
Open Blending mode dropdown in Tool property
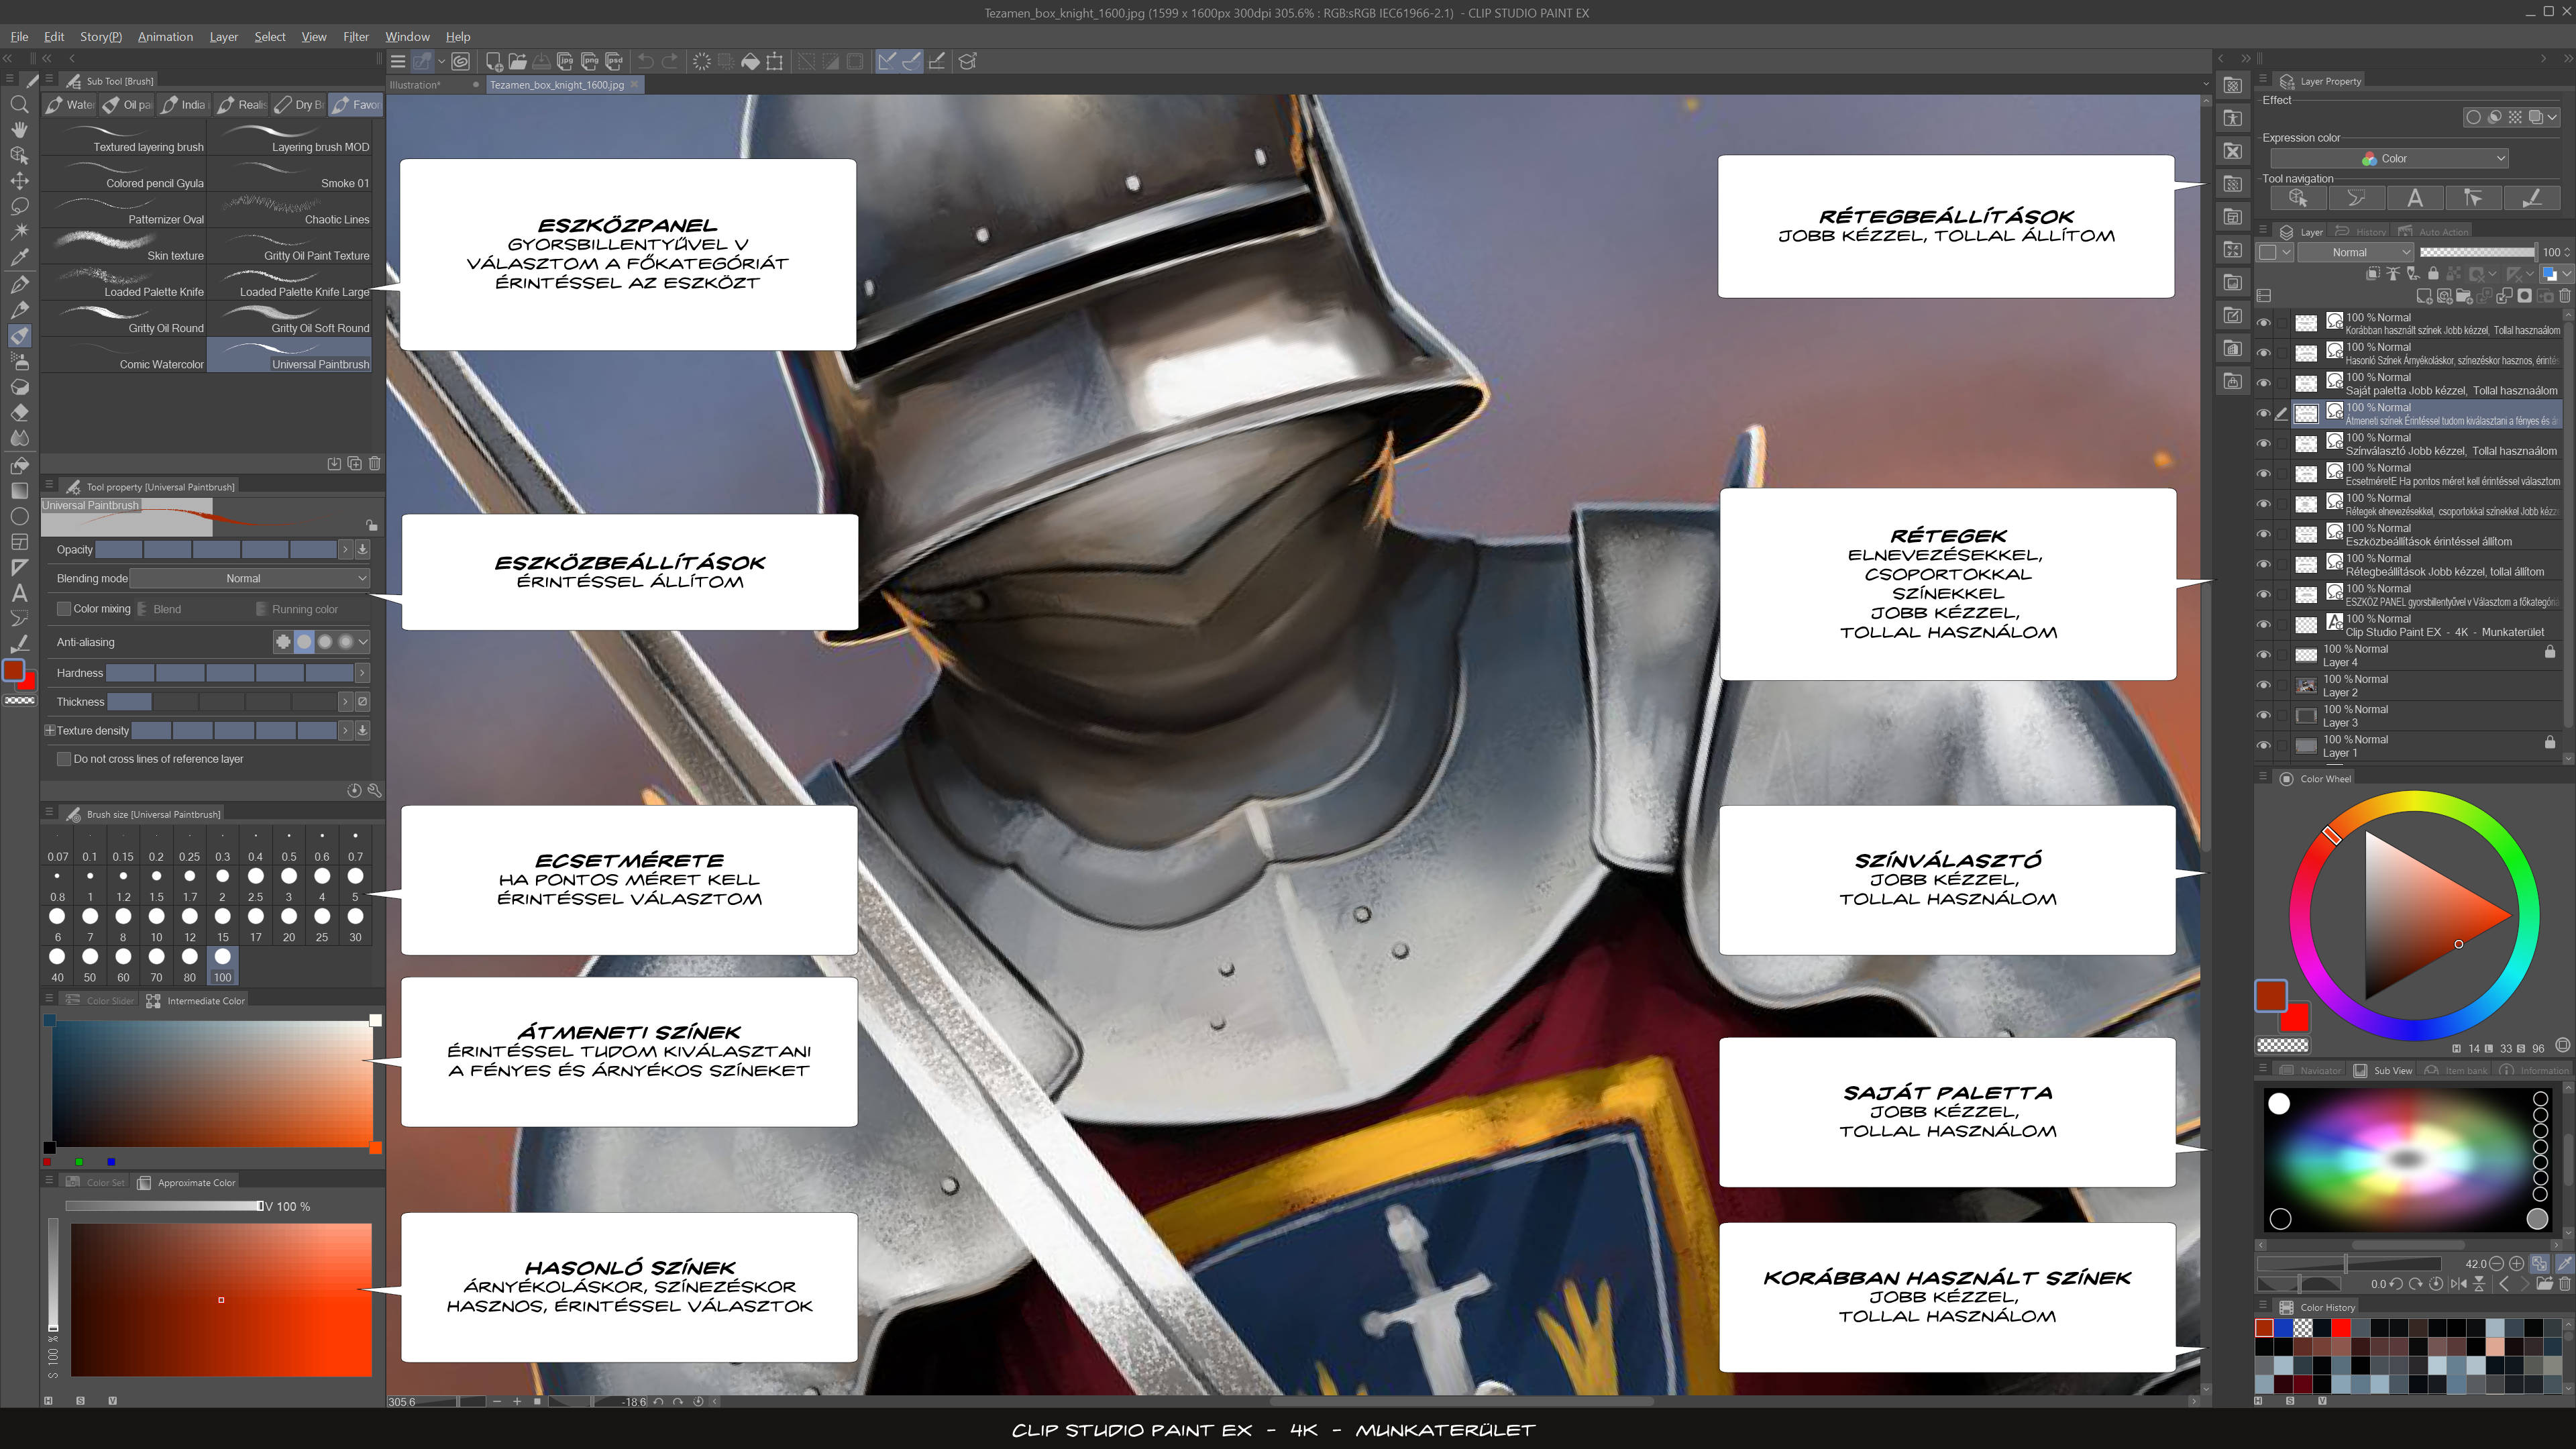click(x=250, y=578)
